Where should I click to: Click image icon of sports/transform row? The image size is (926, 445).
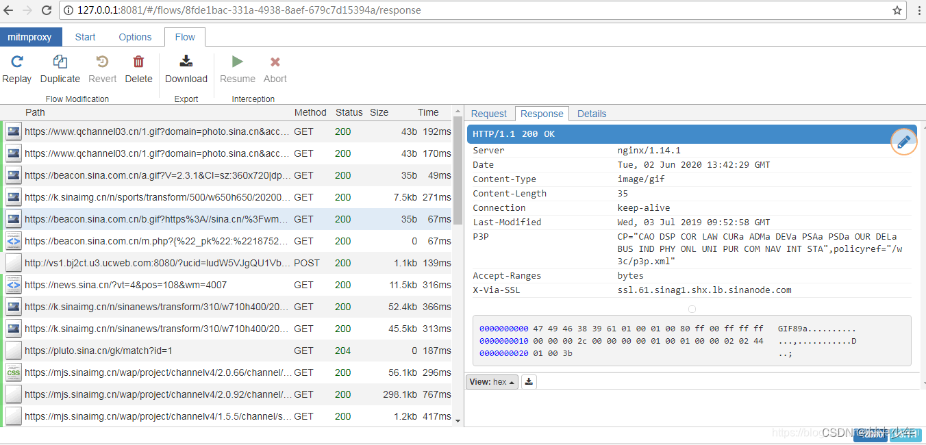[14, 197]
